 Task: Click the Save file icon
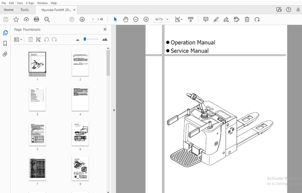[x=6, y=19]
